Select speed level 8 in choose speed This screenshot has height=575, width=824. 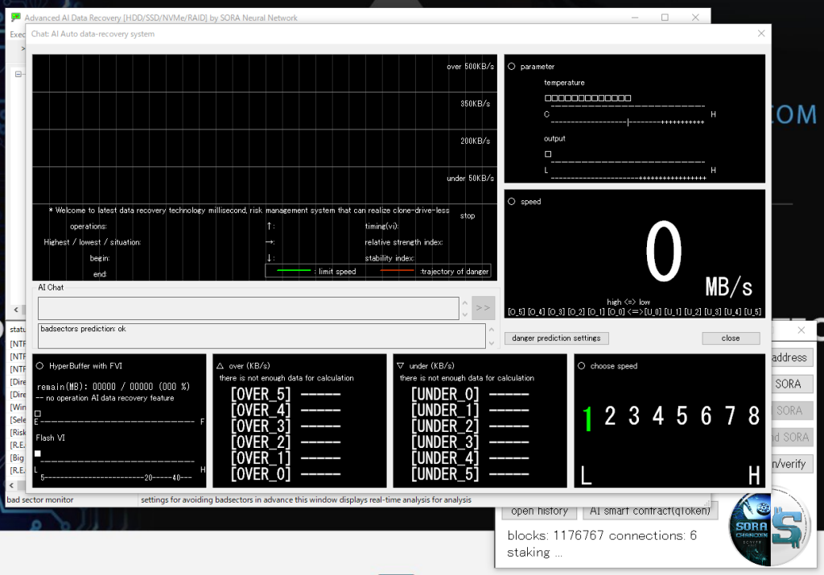[753, 417]
